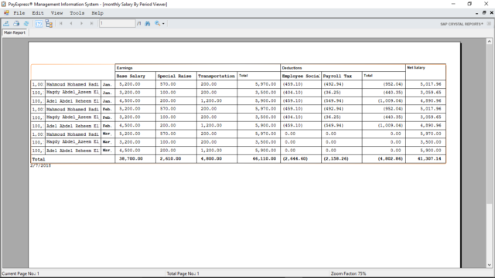The width and height of the screenshot is (495, 278).
Task: Click Mahmoud Mohamed Radi in Jan. row
Action: point(73,84)
